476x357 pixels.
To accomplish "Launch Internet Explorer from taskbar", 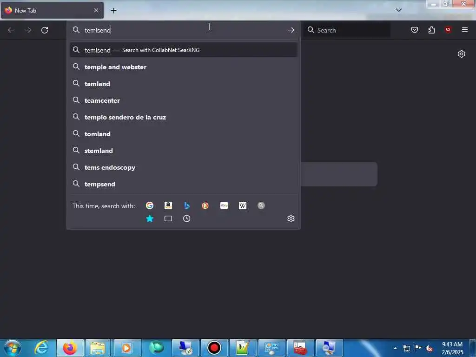I will (41, 348).
